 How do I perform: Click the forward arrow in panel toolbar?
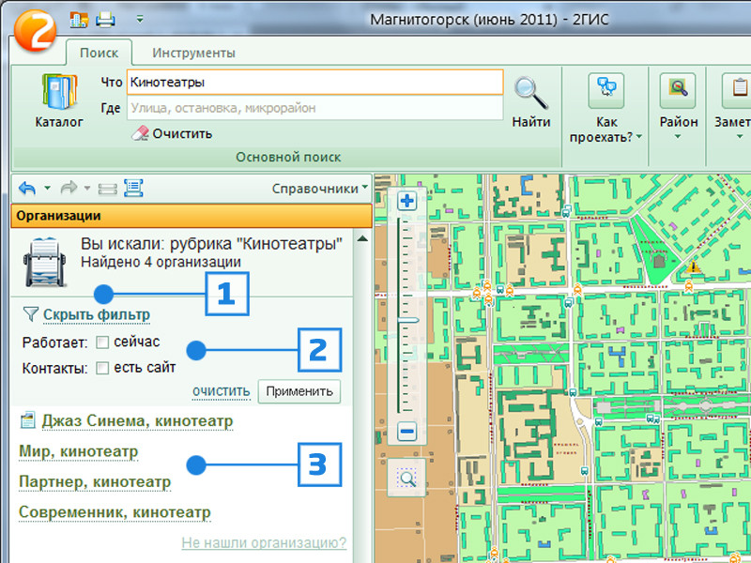pos(69,189)
